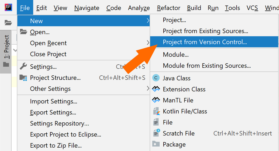Click the ManTL File icon
This screenshot has width=279, height=151.
(156, 100)
